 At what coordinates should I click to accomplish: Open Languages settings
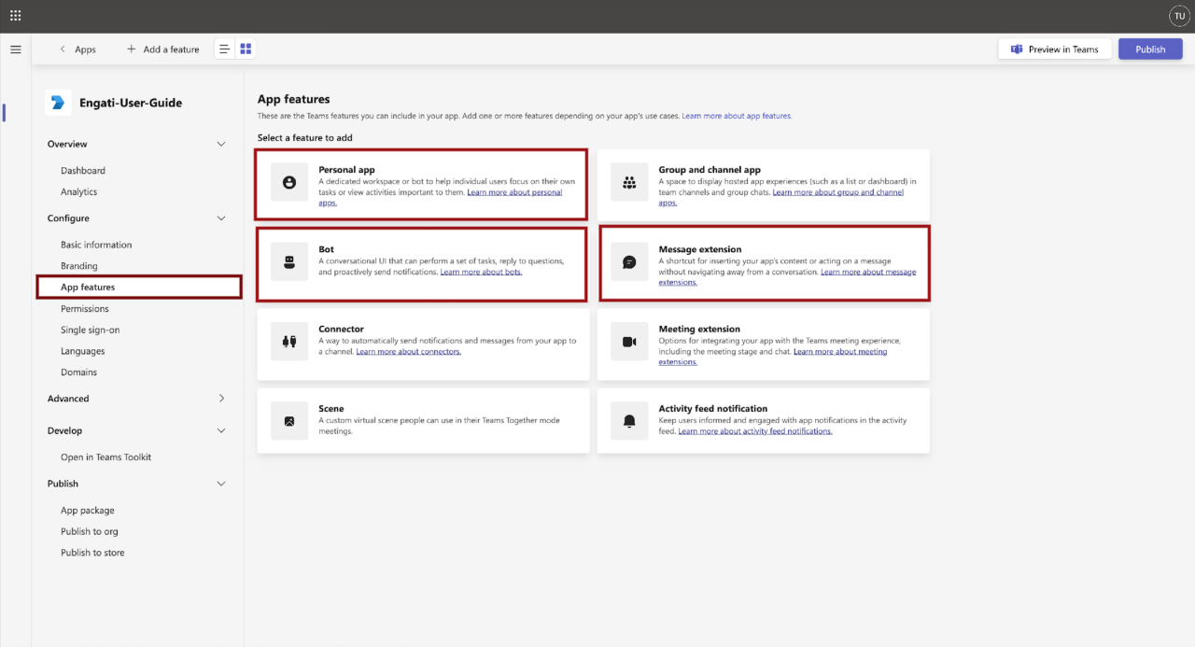pos(83,351)
